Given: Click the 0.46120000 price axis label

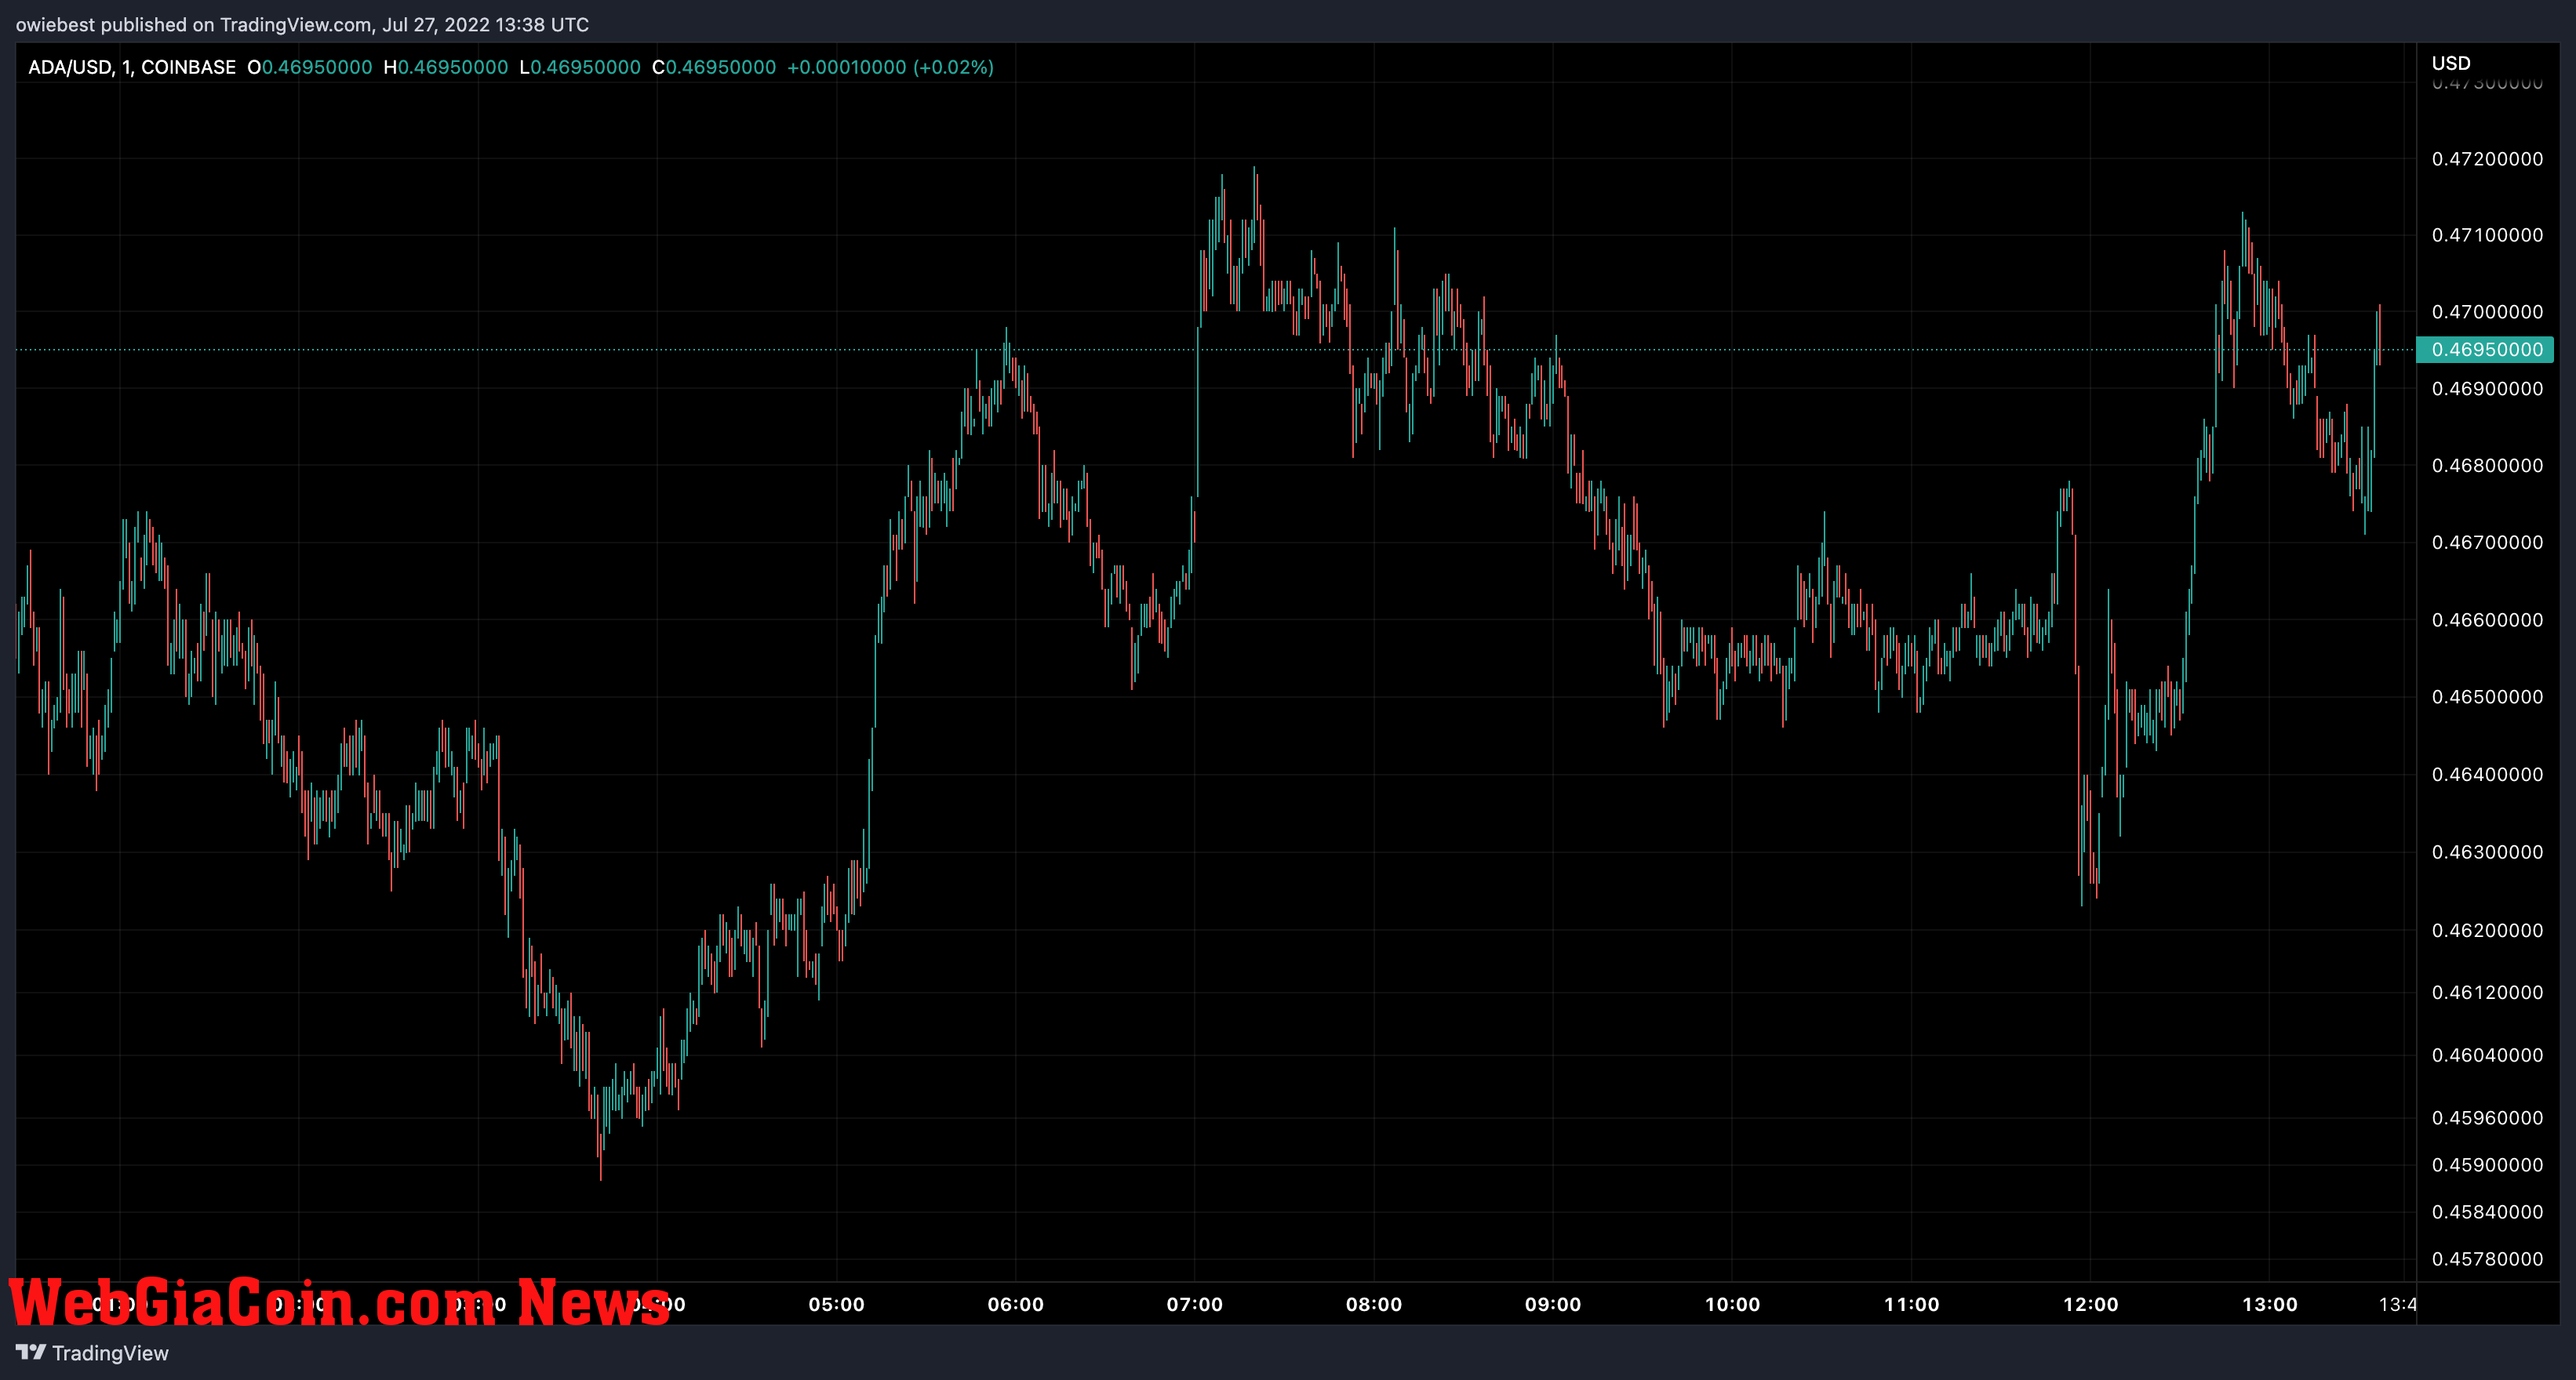Looking at the screenshot, I should (2487, 993).
